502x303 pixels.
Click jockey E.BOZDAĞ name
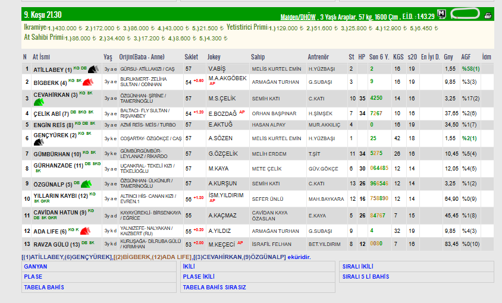tap(222, 113)
